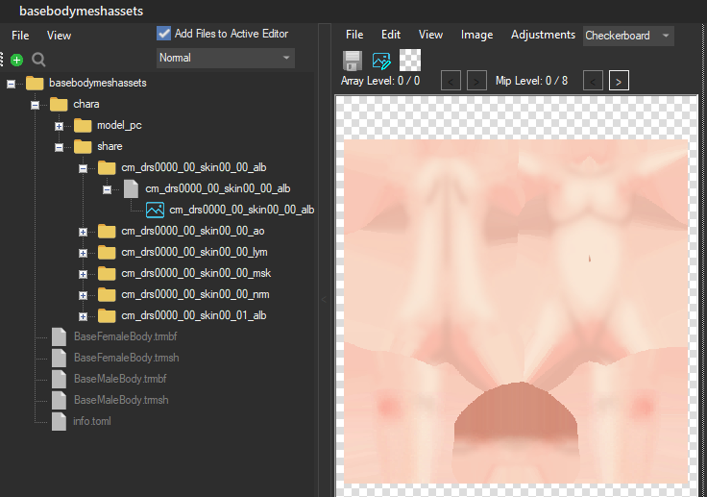Click the BaseMaleBody.trmbf file icon
Viewport: 707px width, 497px height.
(59, 379)
